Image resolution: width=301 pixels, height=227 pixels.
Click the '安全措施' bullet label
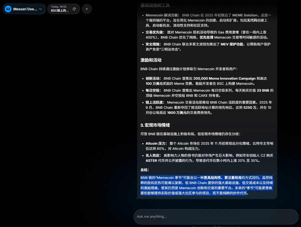point(153,44)
